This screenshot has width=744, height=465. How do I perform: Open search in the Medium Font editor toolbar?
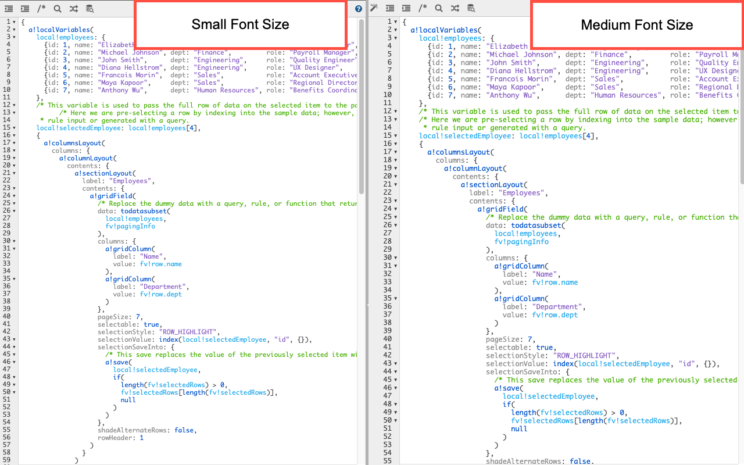pos(439,8)
